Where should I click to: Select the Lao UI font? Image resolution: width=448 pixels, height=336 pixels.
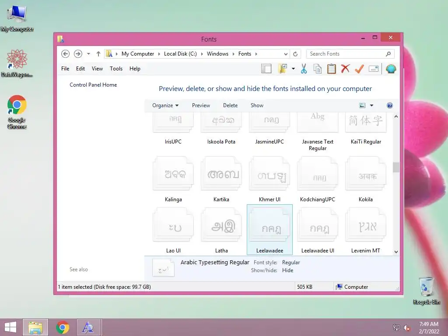(x=173, y=230)
